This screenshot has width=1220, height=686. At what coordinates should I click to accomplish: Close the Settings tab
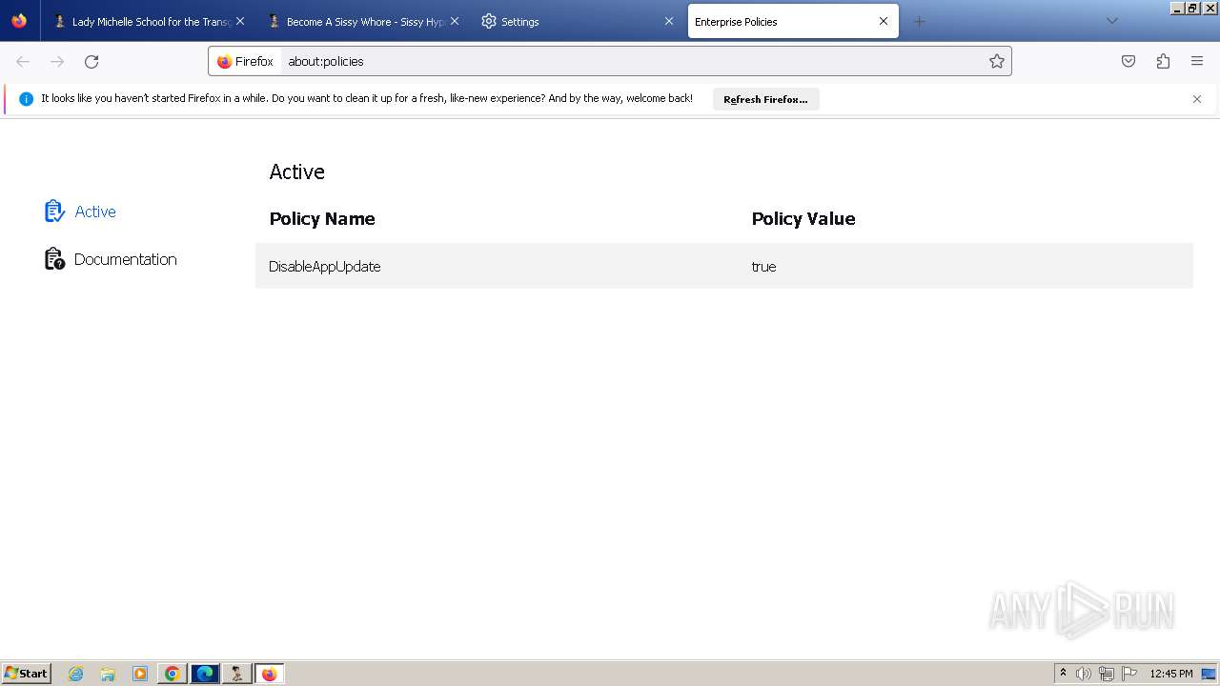pos(669,21)
